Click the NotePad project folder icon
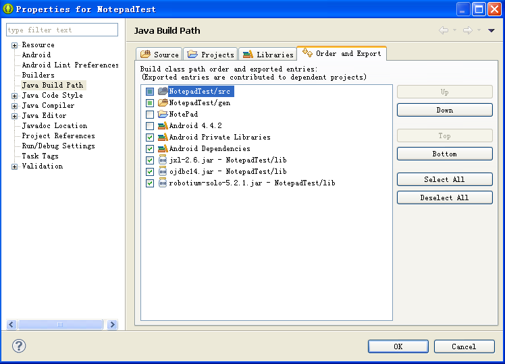This screenshot has height=364, width=505. click(x=163, y=114)
